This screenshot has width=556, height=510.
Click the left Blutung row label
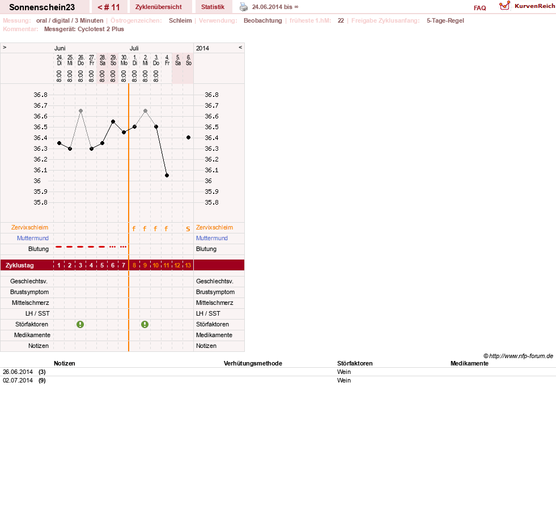pos(39,249)
